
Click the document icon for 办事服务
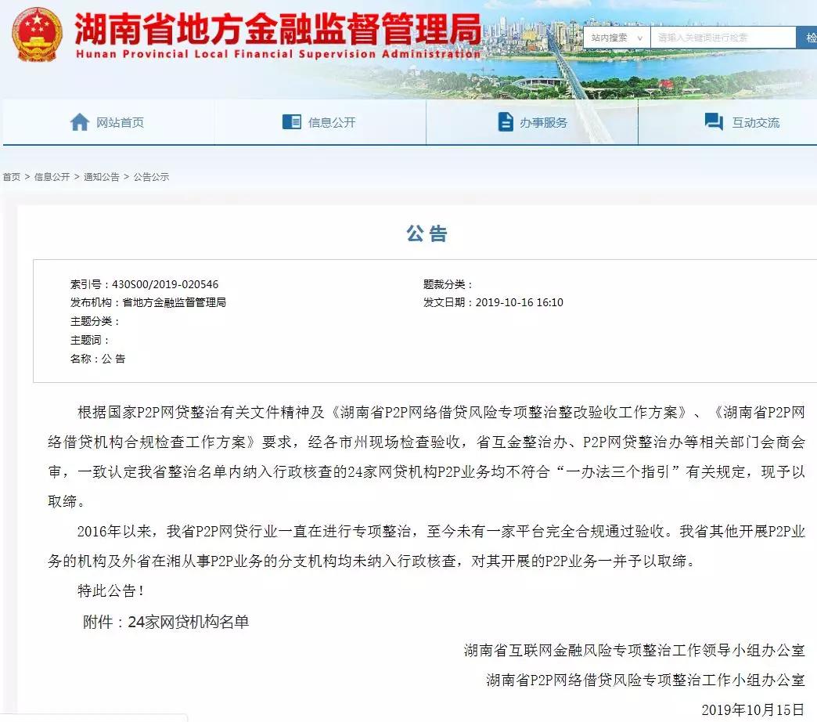click(x=506, y=122)
